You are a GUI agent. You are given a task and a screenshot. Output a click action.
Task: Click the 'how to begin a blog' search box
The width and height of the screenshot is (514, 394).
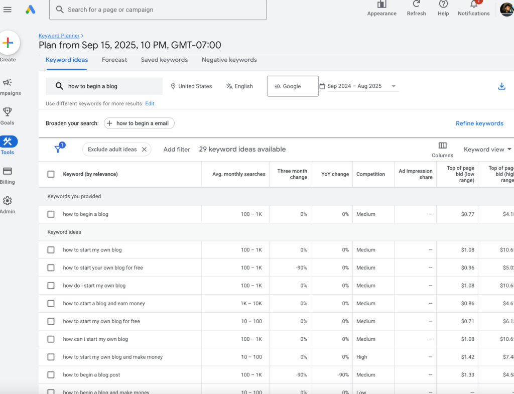click(x=104, y=86)
